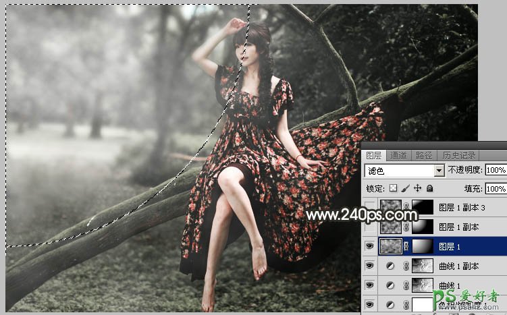Viewport: 507px width, 315px height.
Task: Click the 填充 fill value field
Action: [495, 189]
